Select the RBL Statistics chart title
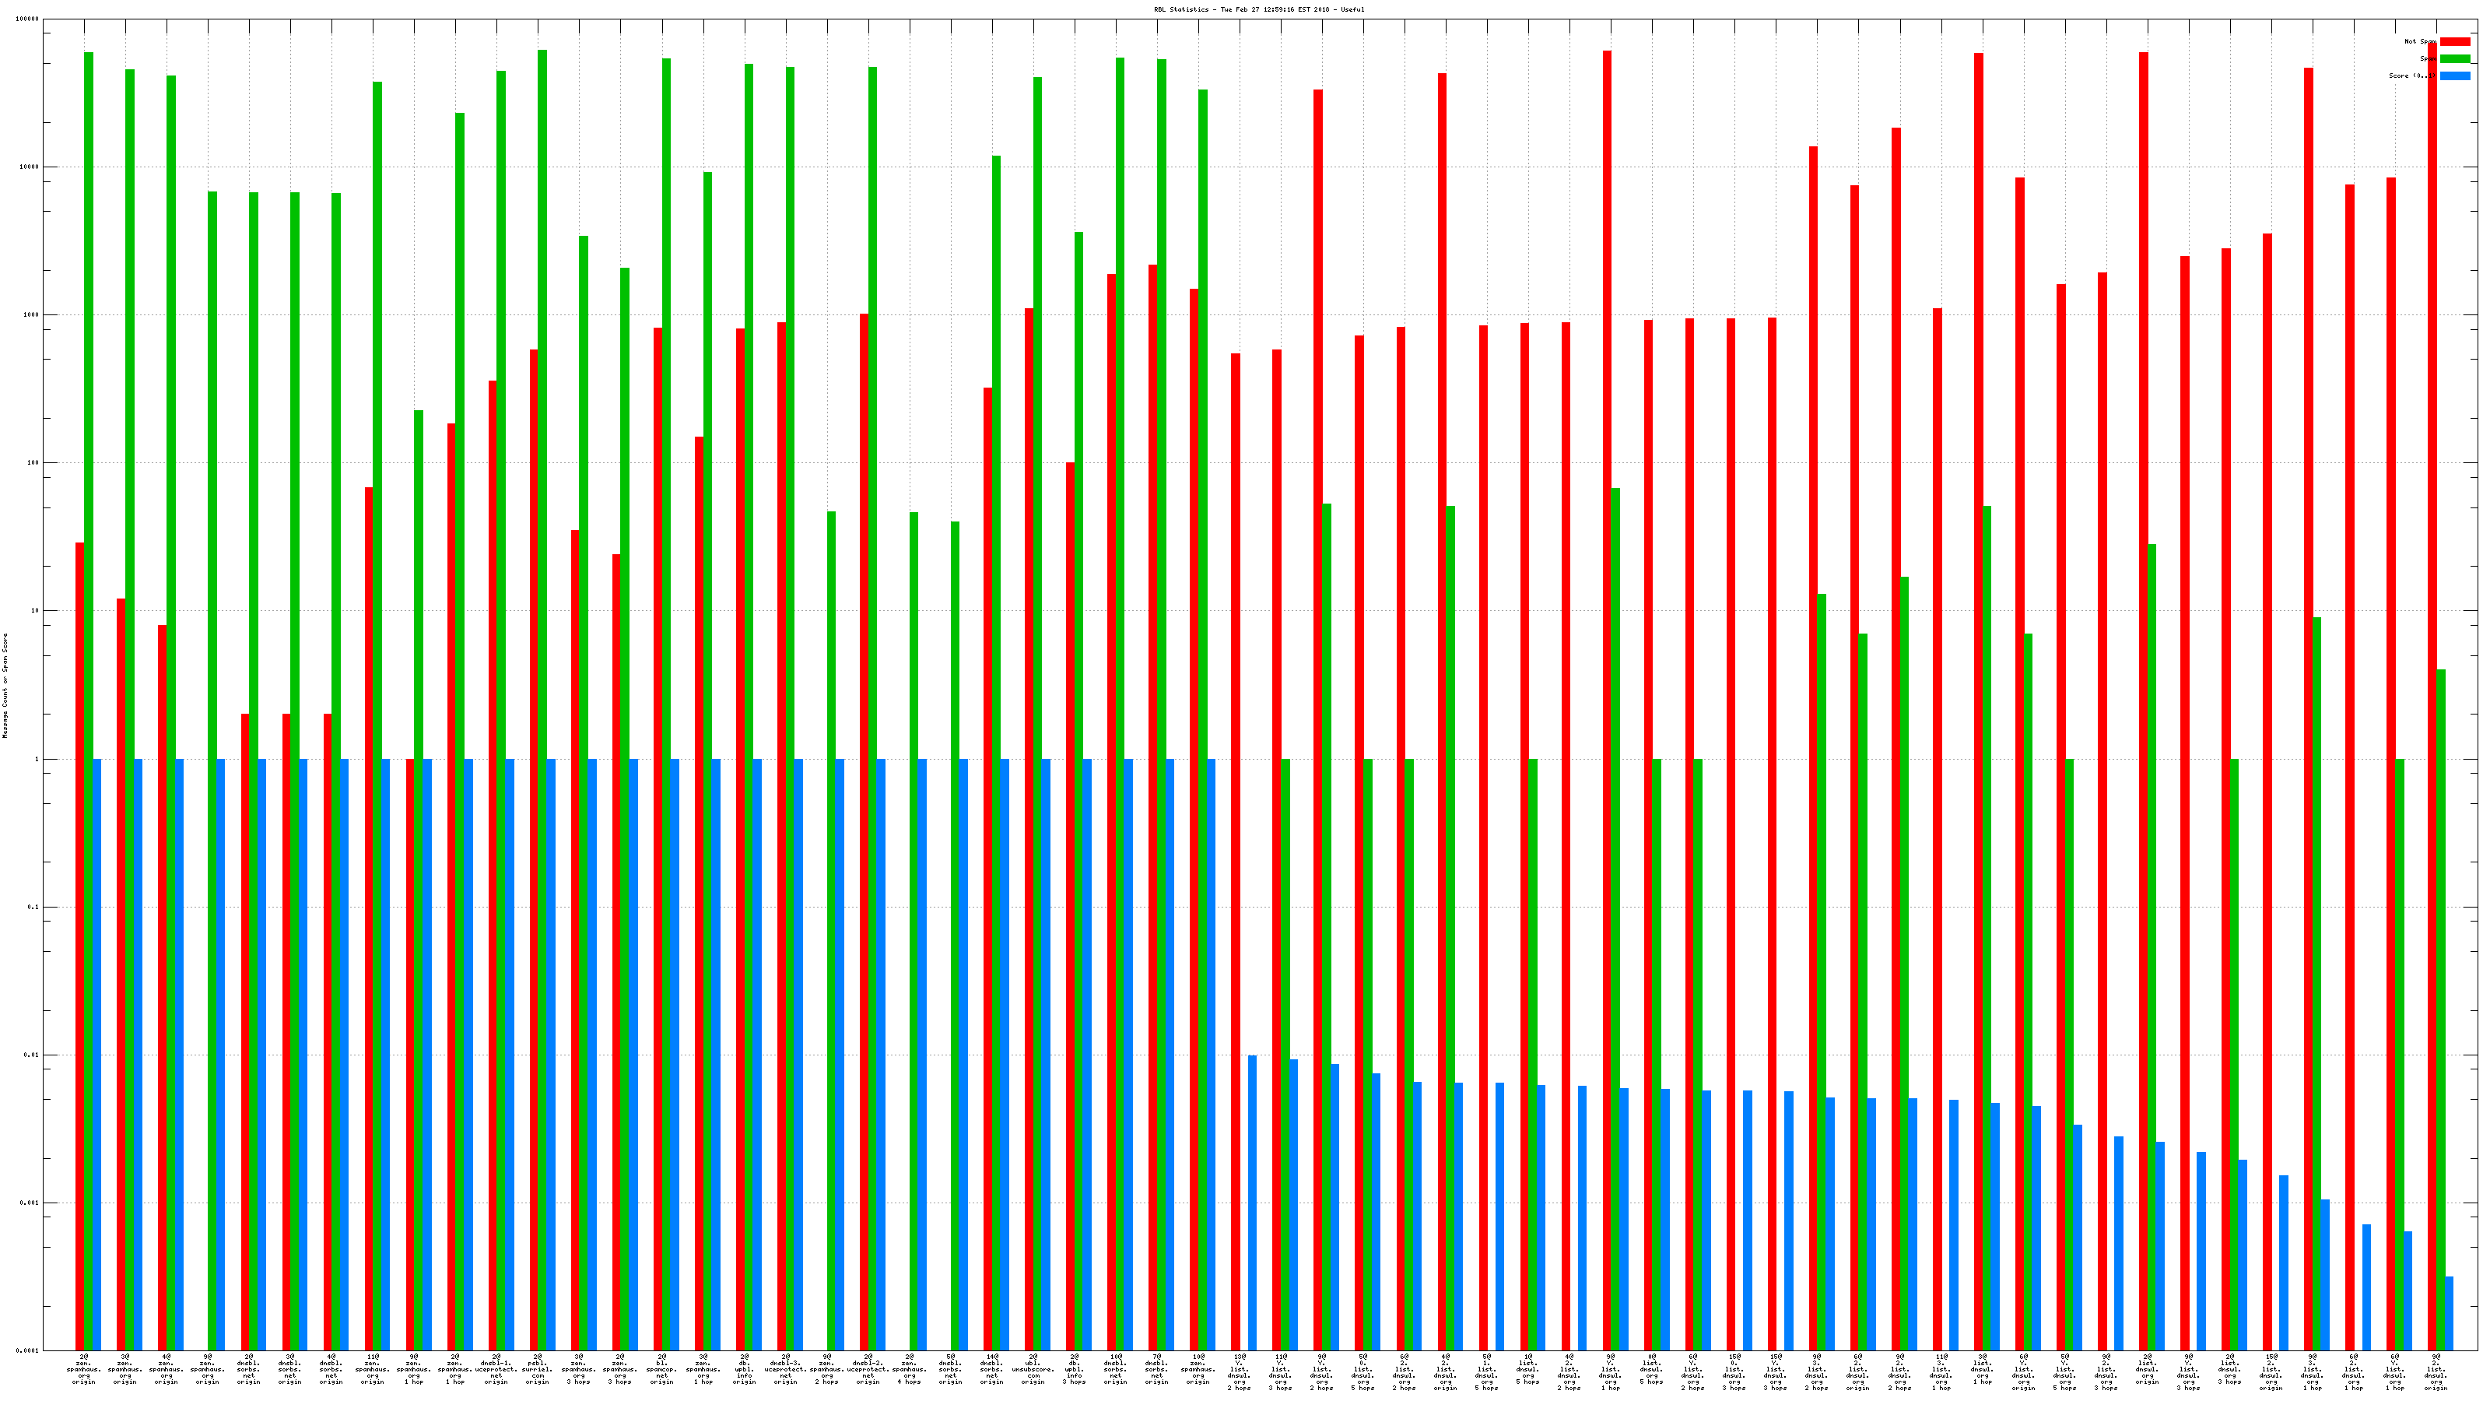 pos(1258,9)
